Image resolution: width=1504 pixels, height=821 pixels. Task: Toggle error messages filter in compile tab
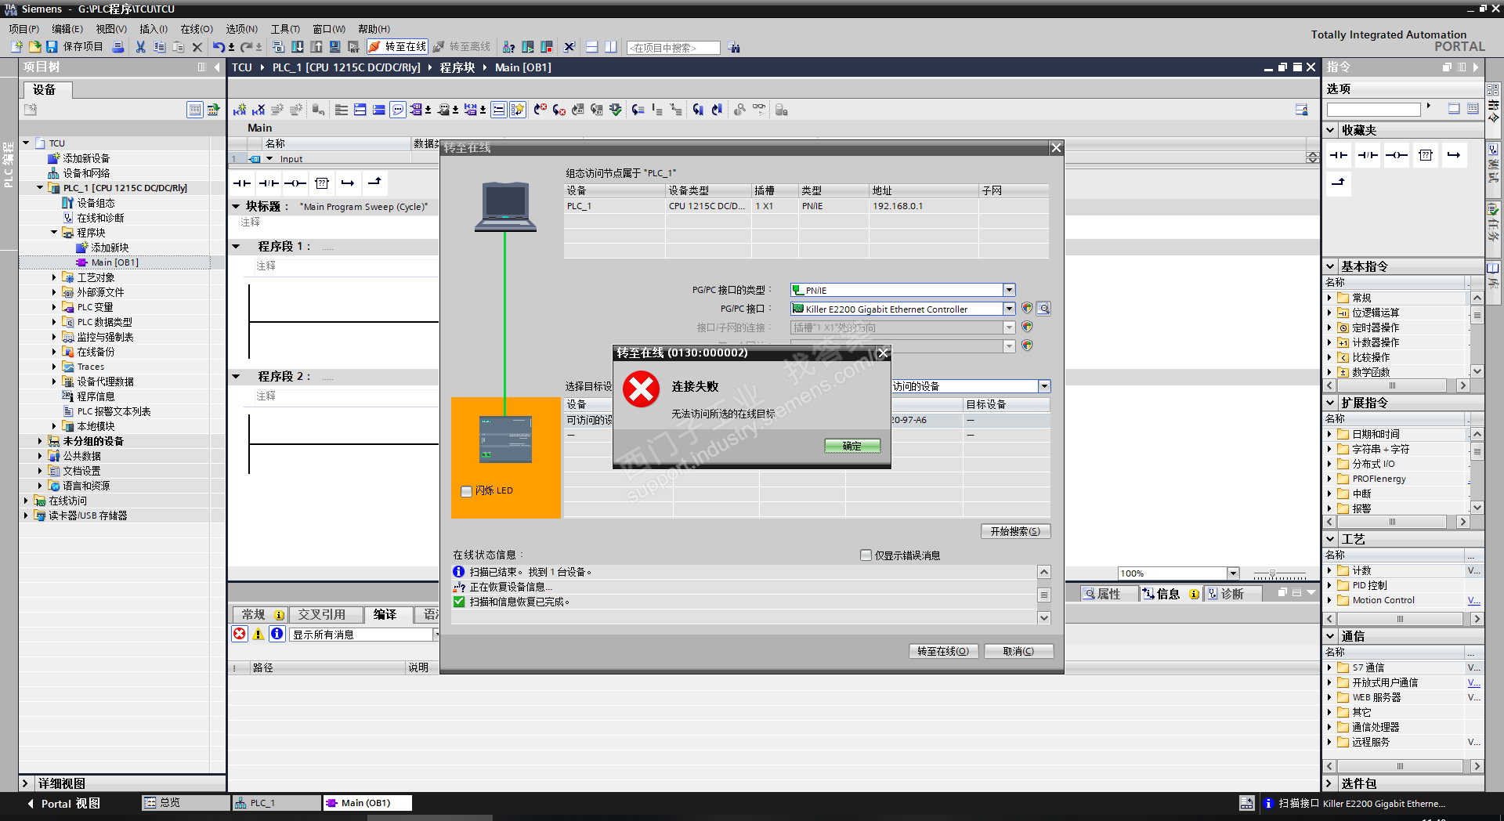240,634
